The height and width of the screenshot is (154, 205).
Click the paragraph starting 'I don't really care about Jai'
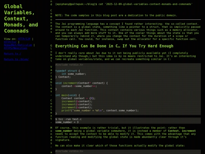pos(126,56)
